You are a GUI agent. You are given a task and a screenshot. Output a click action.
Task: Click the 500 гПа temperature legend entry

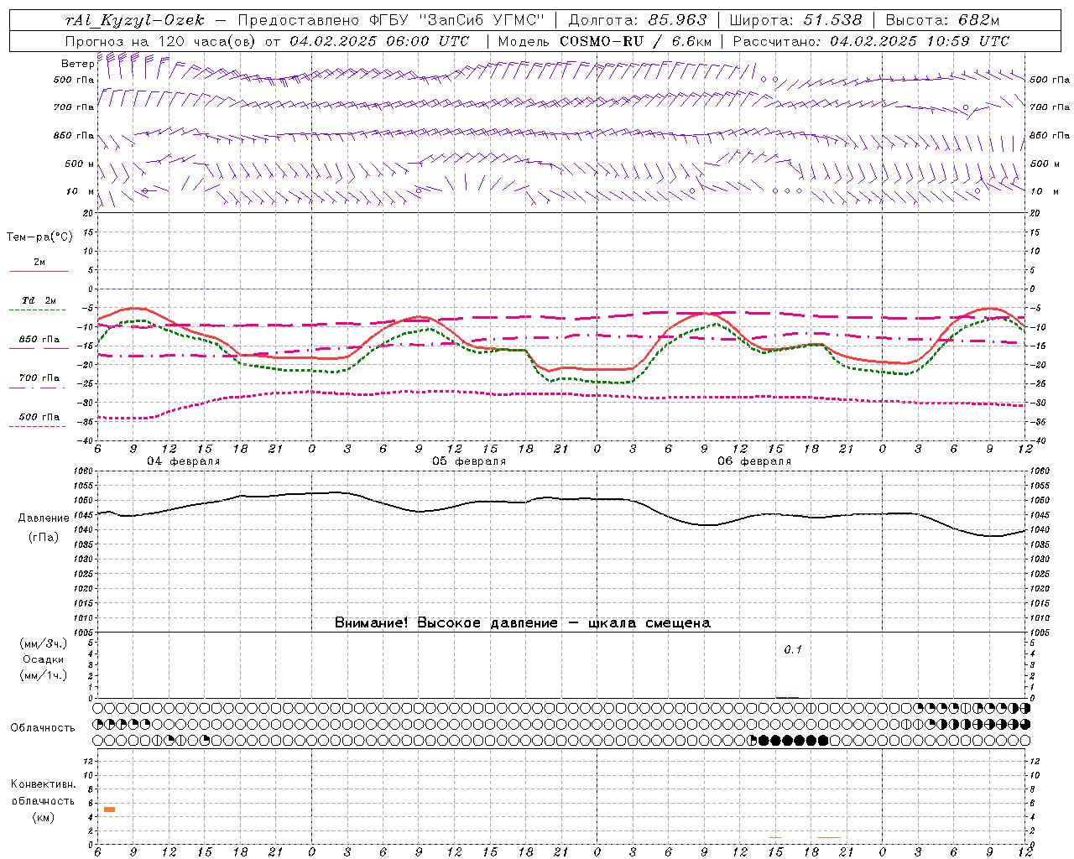(x=39, y=417)
